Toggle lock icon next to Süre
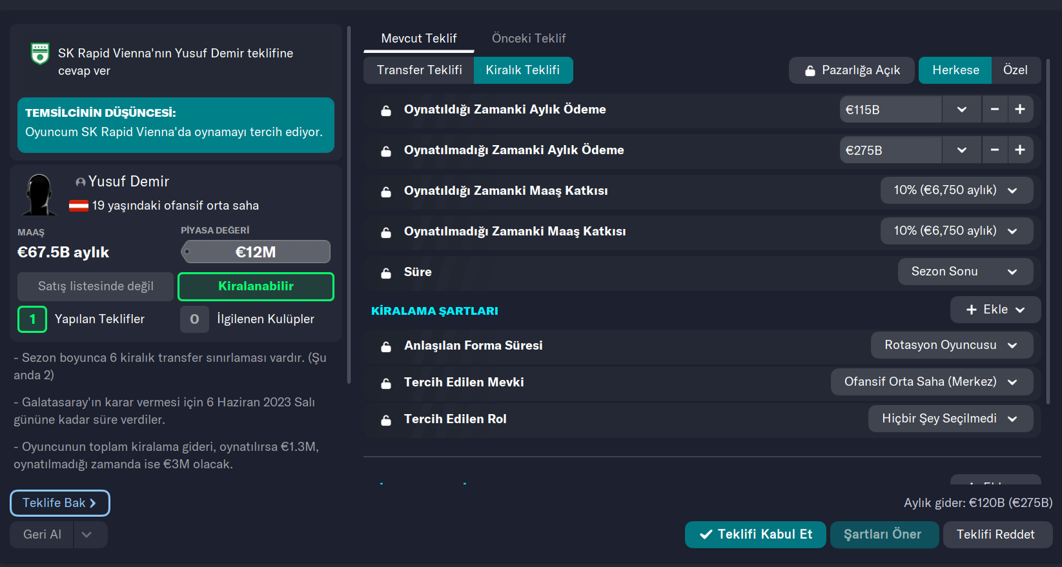Viewport: 1062px width, 567px height. 386,273
